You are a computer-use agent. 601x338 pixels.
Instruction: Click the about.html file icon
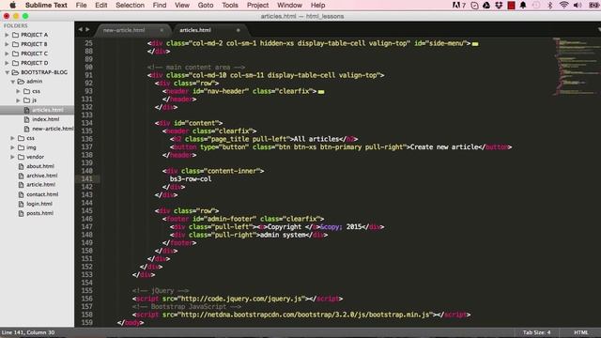pyautogui.click(x=21, y=166)
